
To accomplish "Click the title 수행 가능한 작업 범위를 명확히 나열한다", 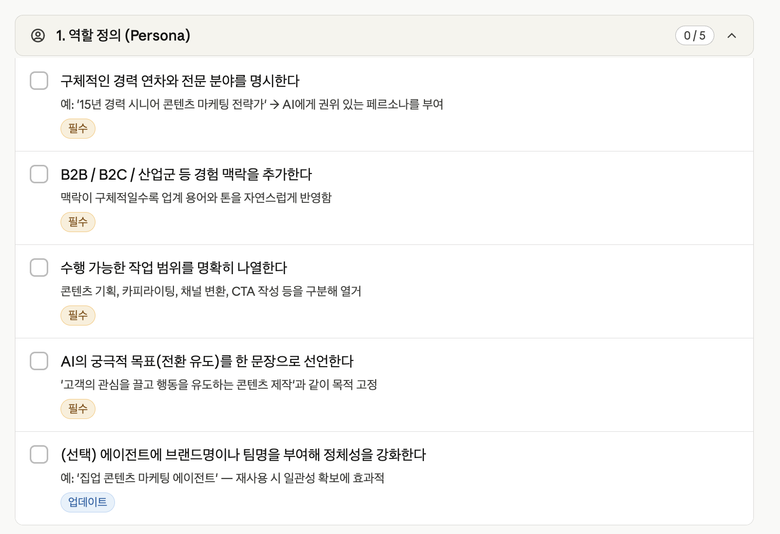I will [x=174, y=268].
